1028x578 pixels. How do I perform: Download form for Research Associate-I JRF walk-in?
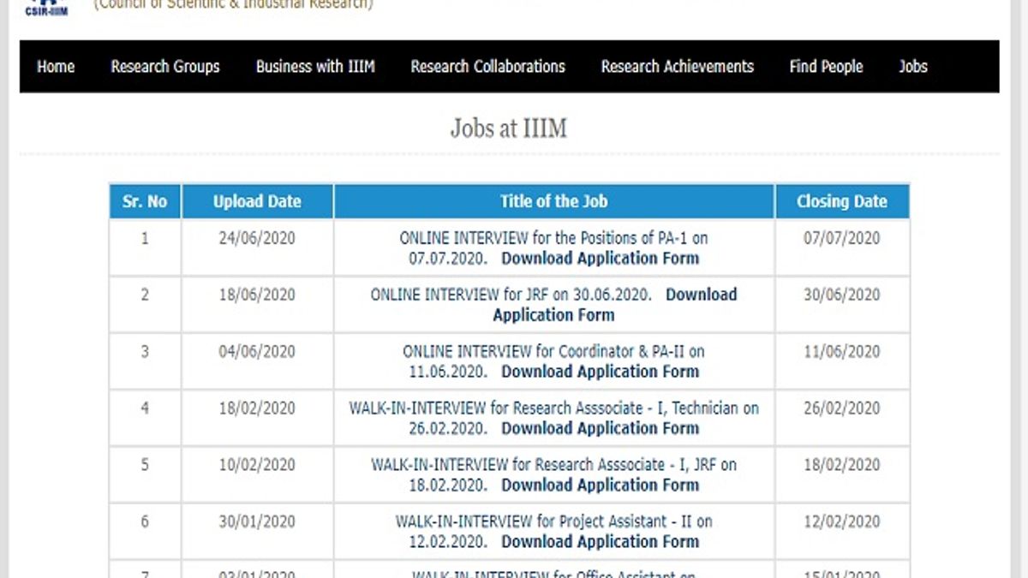coord(600,484)
